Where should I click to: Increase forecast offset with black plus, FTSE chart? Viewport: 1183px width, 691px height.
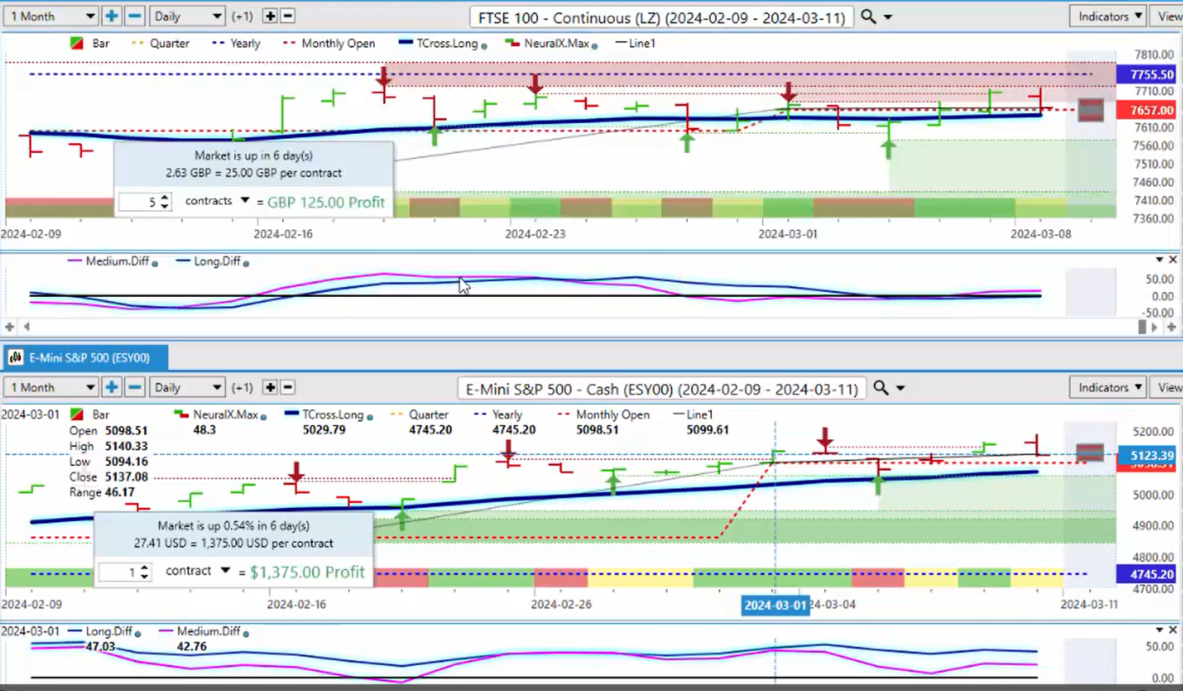(x=269, y=16)
